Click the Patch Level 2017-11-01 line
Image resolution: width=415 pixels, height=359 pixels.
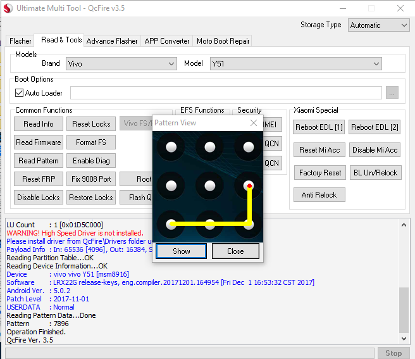48,299
